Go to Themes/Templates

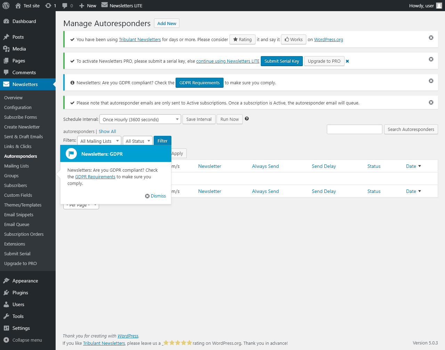point(23,205)
